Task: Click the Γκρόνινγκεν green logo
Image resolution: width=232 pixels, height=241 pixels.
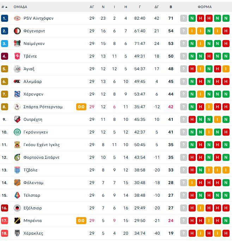Action: click(x=17, y=132)
